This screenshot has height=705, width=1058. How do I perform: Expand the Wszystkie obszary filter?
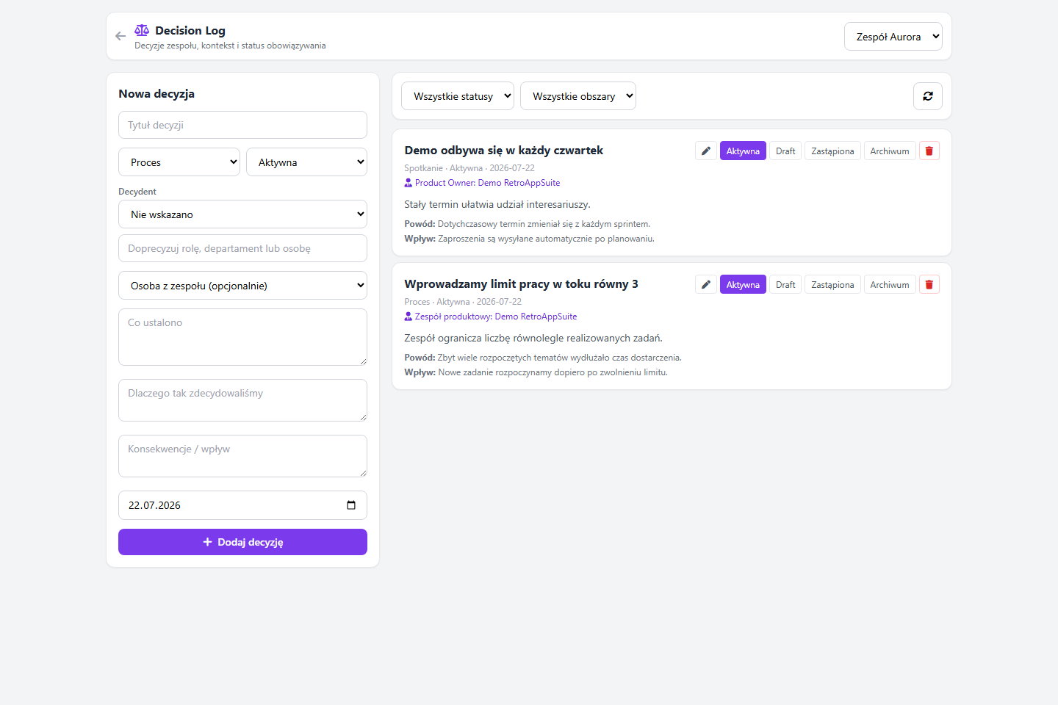coord(578,96)
